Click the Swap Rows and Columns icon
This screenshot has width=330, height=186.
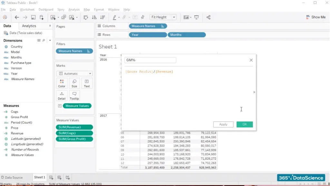coord(86,17)
